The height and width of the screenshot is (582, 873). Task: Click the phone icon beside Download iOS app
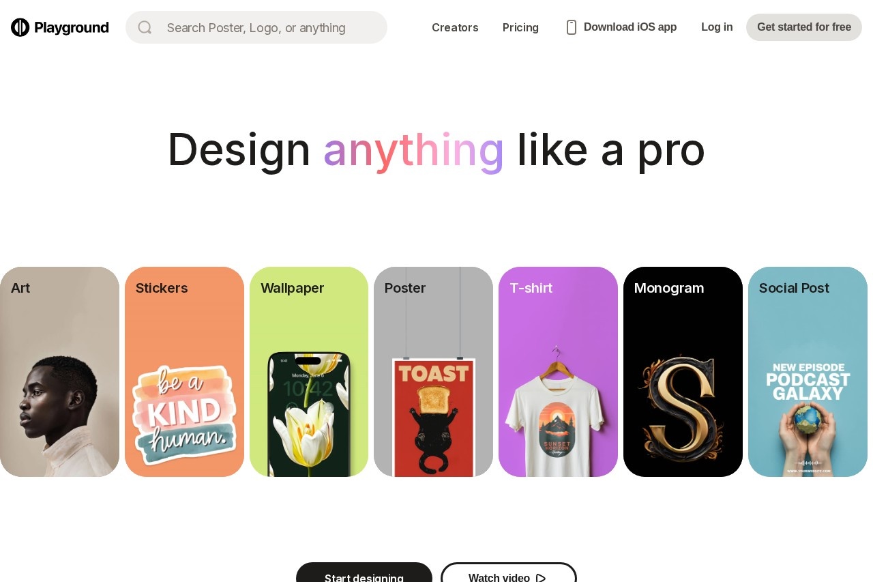pyautogui.click(x=572, y=27)
